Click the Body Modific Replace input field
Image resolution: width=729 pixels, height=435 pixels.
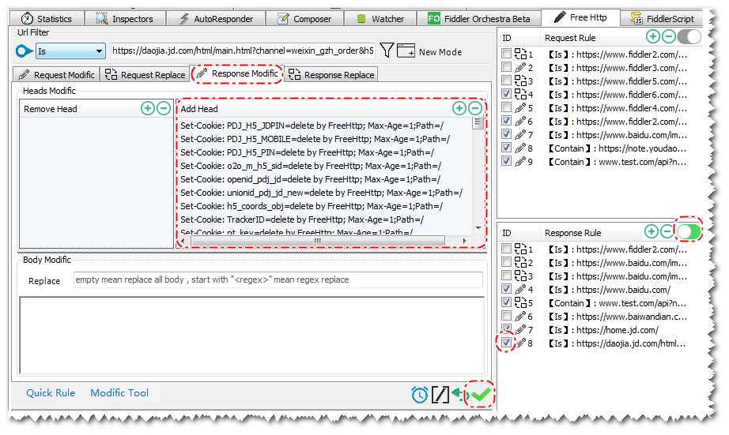coord(278,280)
